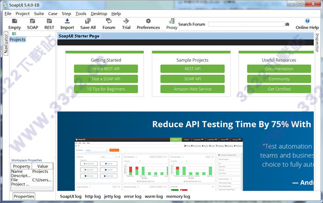Open the Desktop menu
Viewport: 323px width, 203px height.
(99, 14)
